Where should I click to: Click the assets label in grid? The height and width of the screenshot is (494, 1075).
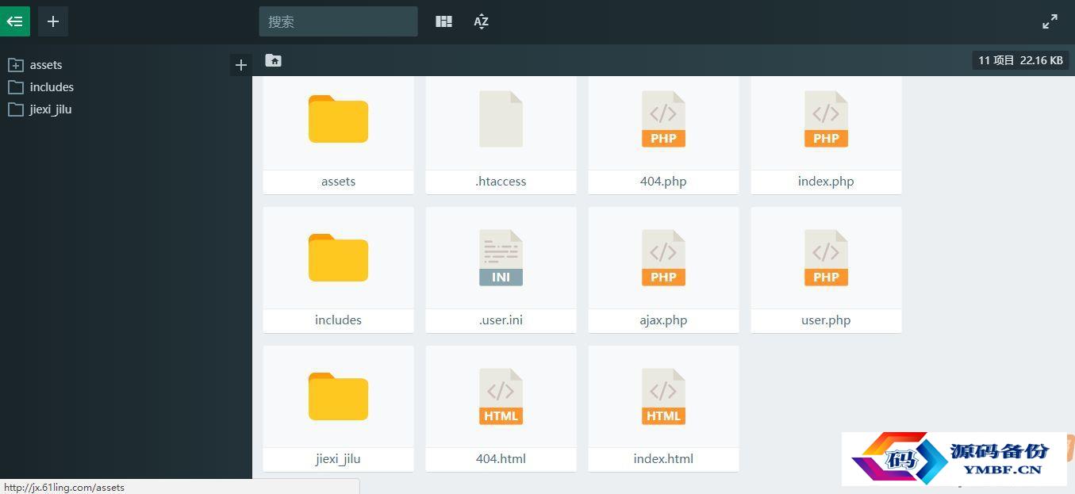point(338,182)
